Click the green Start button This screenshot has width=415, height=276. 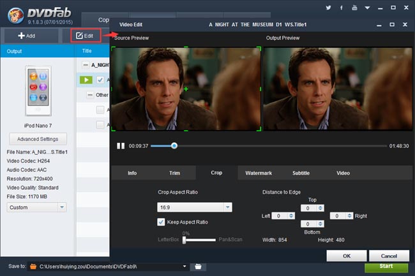[386, 266]
